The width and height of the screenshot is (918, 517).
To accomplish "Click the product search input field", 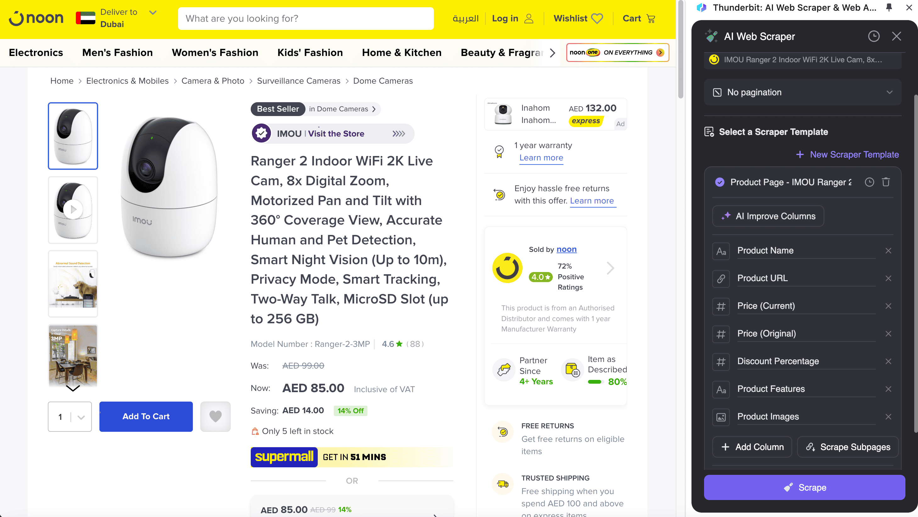I will (x=305, y=19).
